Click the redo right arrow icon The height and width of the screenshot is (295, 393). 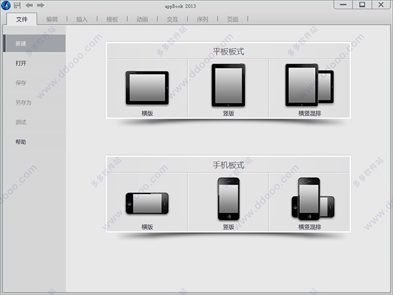[41, 5]
